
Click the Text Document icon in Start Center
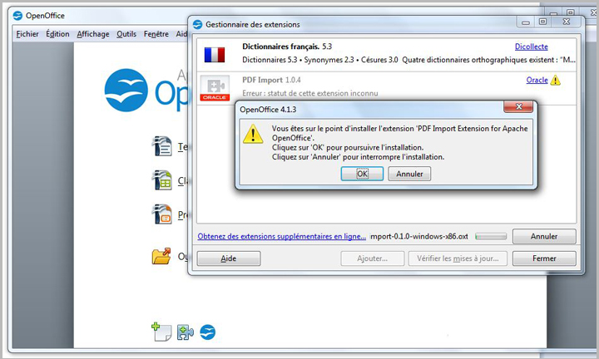[162, 146]
